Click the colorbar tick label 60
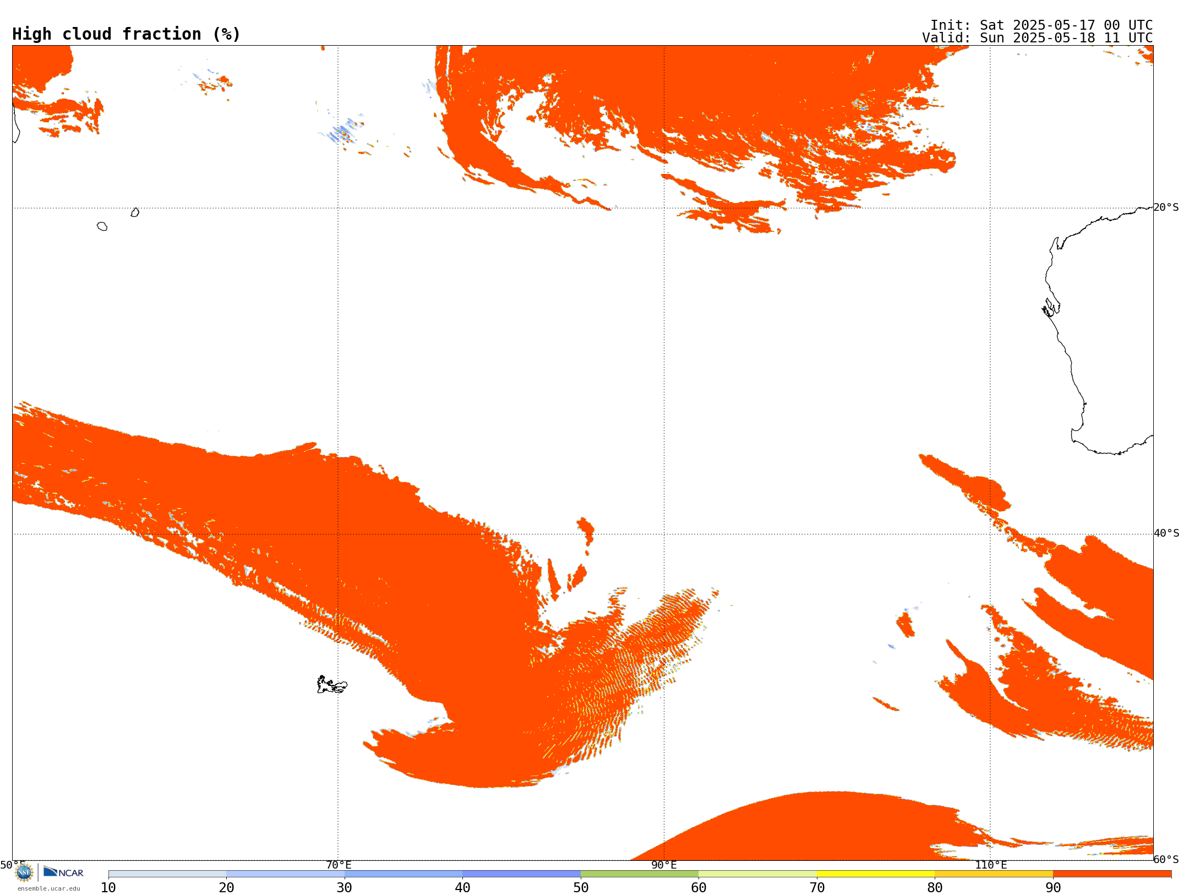Viewport: 1189px width, 895px height. coord(699,887)
